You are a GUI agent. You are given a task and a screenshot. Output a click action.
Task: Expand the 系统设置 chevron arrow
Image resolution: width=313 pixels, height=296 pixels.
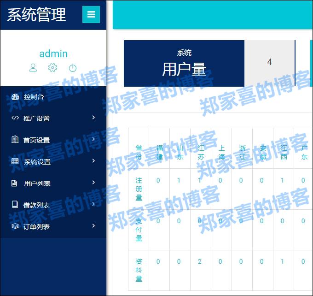tap(93, 160)
